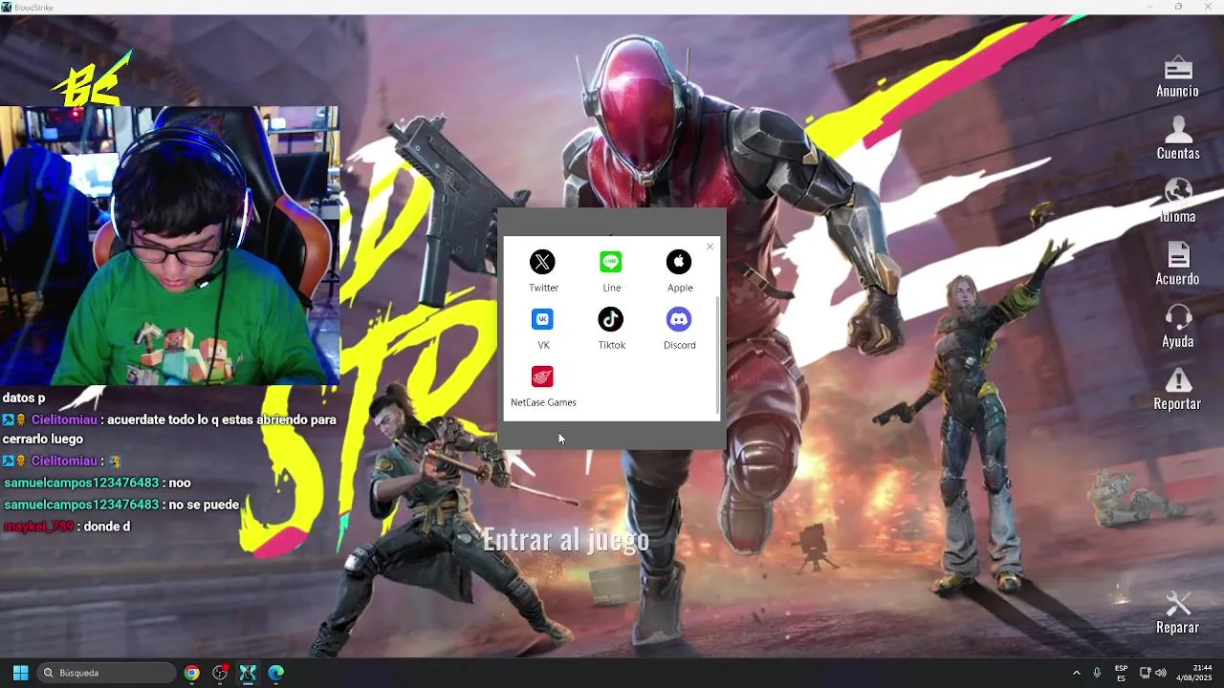
Task: Click the login popup scrollbar
Action: [x=717, y=354]
